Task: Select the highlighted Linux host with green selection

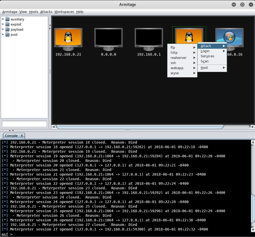Action: (x=189, y=36)
